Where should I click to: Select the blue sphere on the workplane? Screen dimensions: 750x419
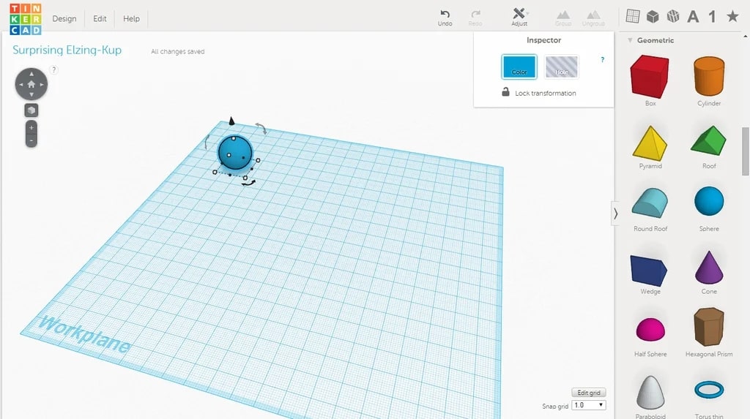pos(235,152)
